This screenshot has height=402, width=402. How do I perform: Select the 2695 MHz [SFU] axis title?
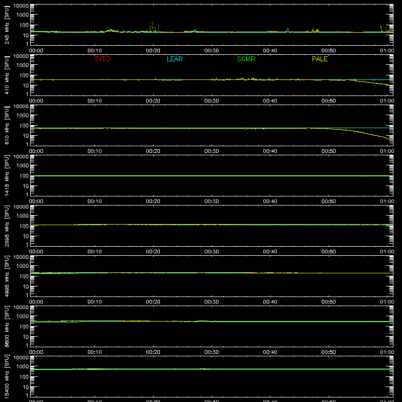[x=7, y=226]
